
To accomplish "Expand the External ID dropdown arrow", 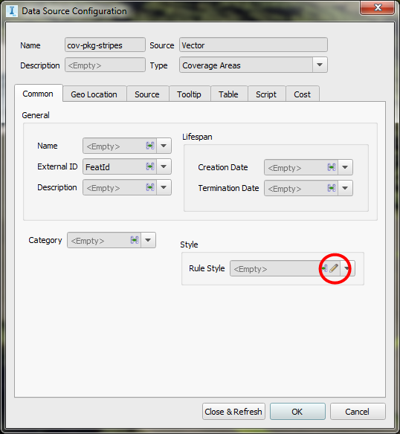I will tap(164, 166).
